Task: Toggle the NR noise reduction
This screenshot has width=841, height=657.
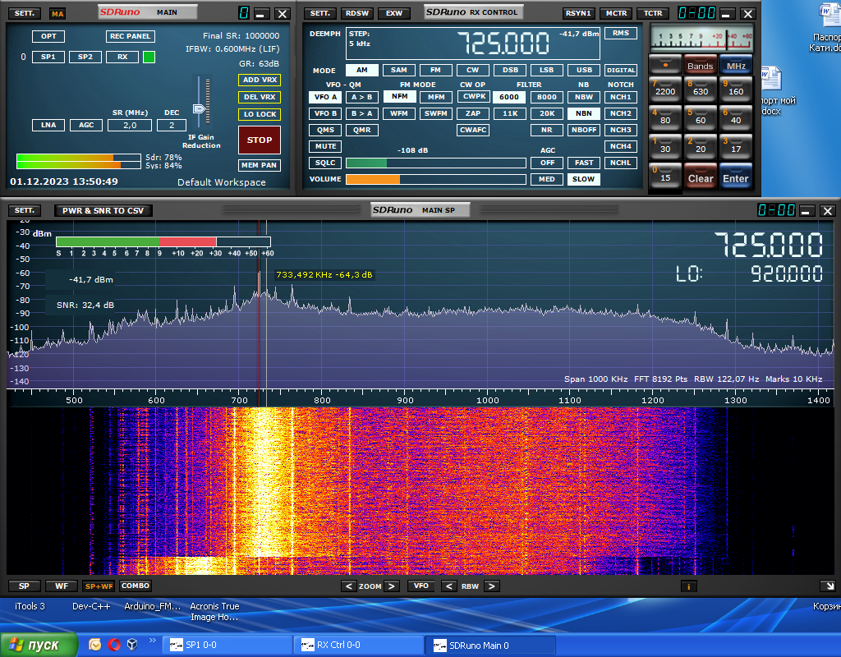Action: [546, 130]
